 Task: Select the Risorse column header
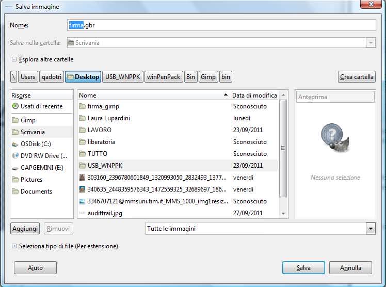click(42, 95)
